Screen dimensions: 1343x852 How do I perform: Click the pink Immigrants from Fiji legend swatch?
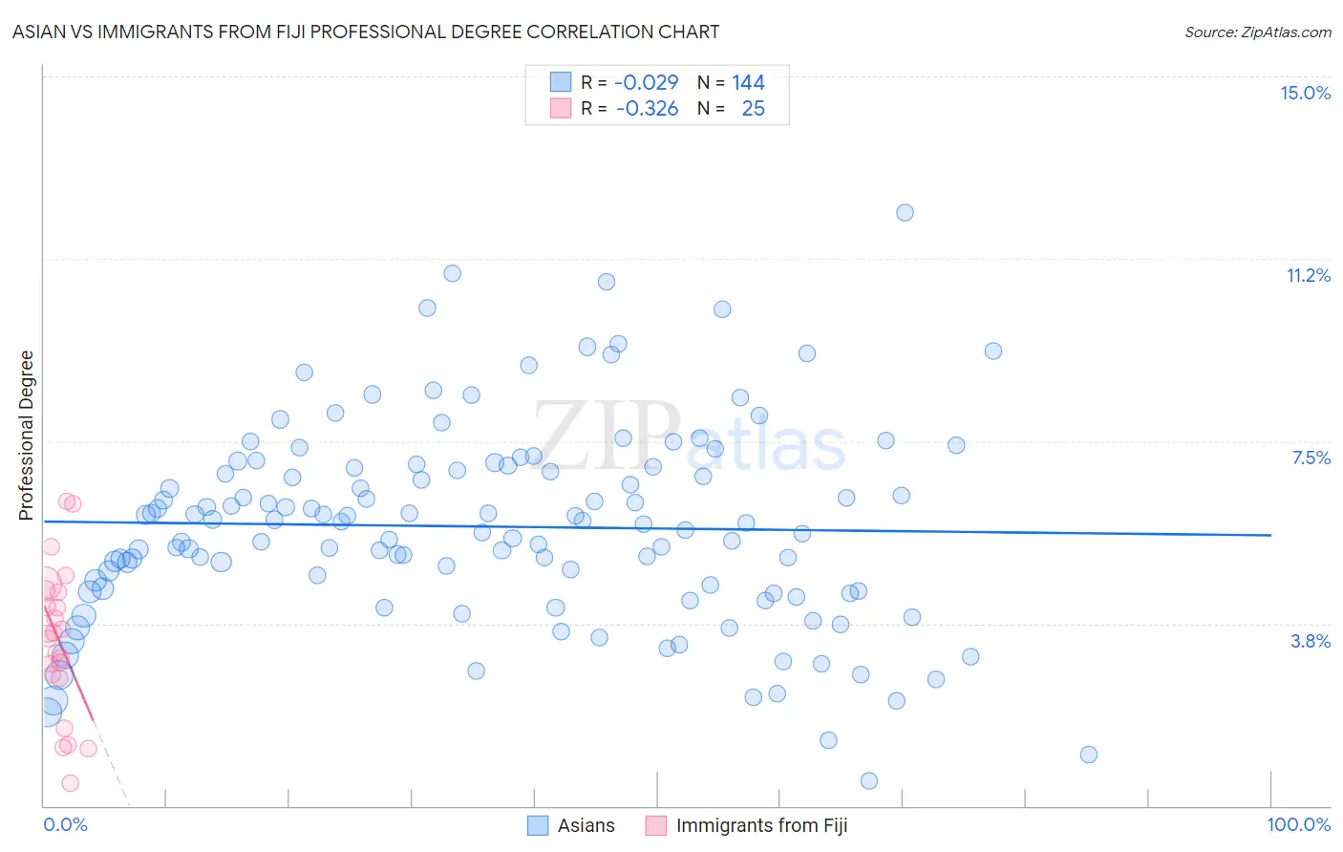click(656, 825)
